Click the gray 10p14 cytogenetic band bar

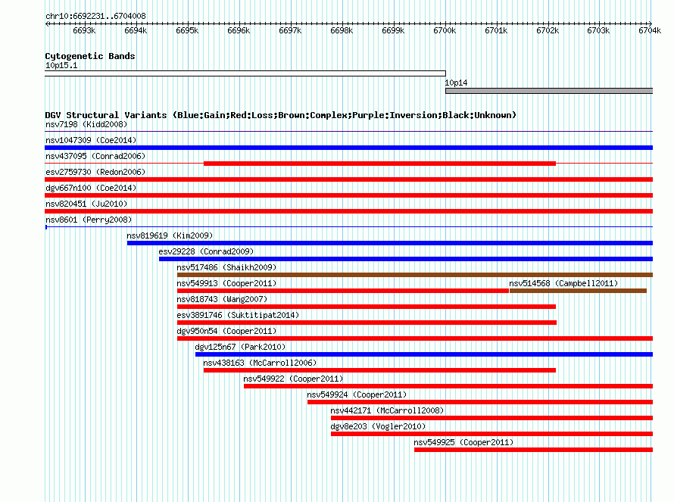549,91
